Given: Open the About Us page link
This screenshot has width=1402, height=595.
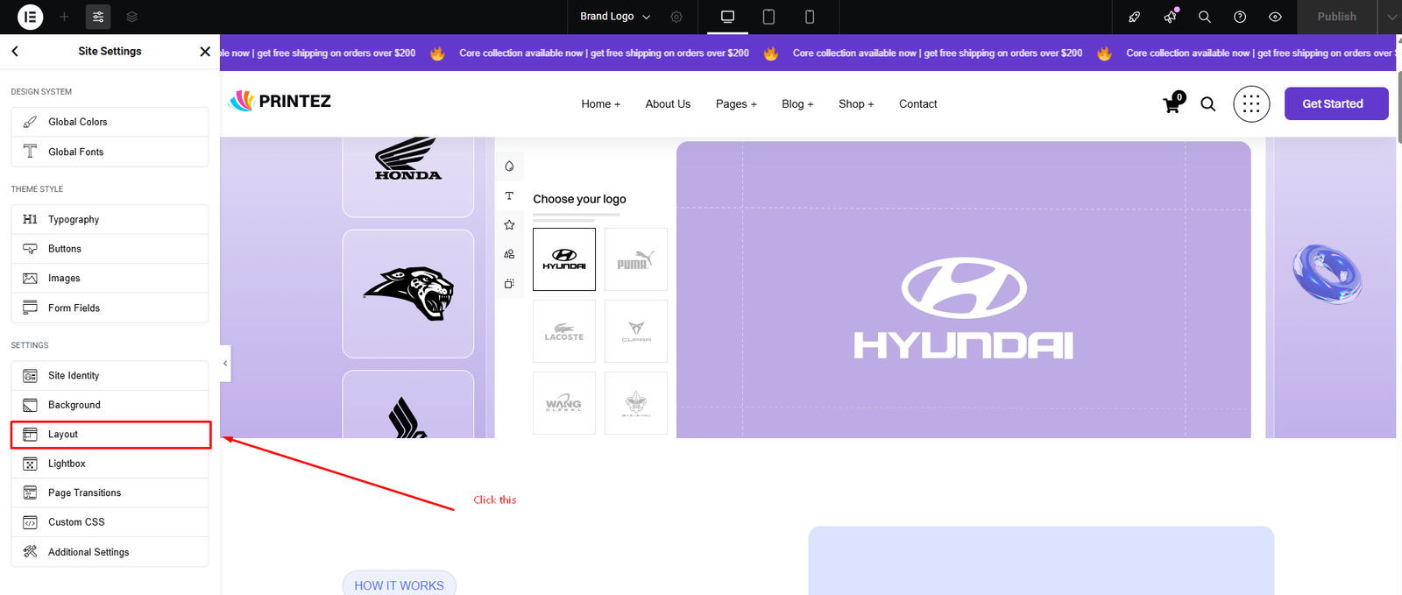Looking at the screenshot, I should pos(668,103).
